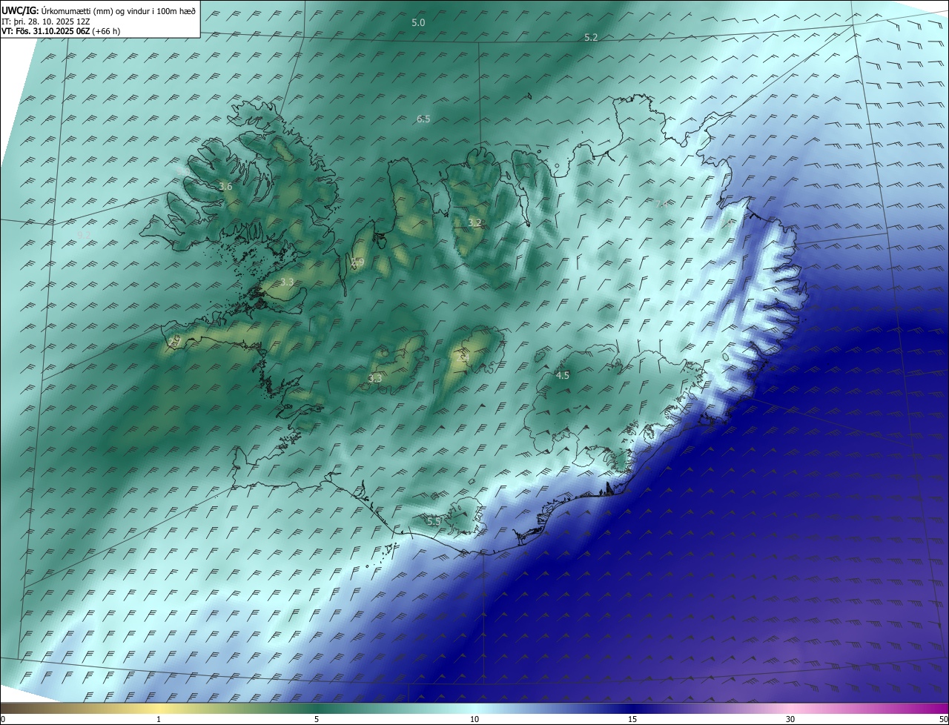
Task: Click the faint 7.4 value label
Action: [x=661, y=204]
